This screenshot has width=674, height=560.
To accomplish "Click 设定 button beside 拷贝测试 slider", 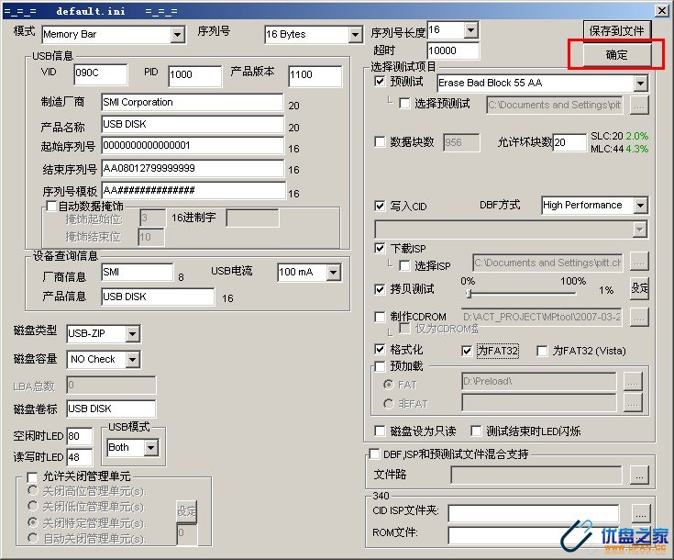I will 639,288.
